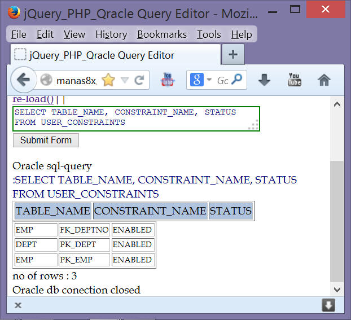
Task: Open the File menu
Action: 19,34
